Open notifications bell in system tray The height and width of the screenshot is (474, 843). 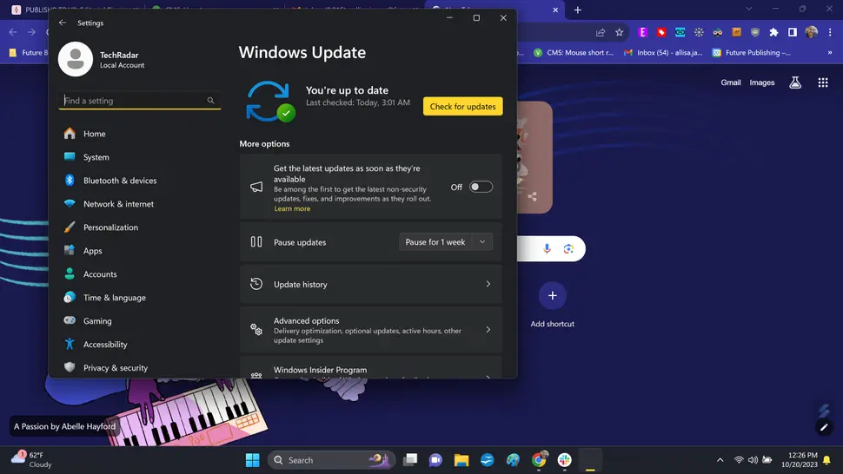[x=826, y=460]
